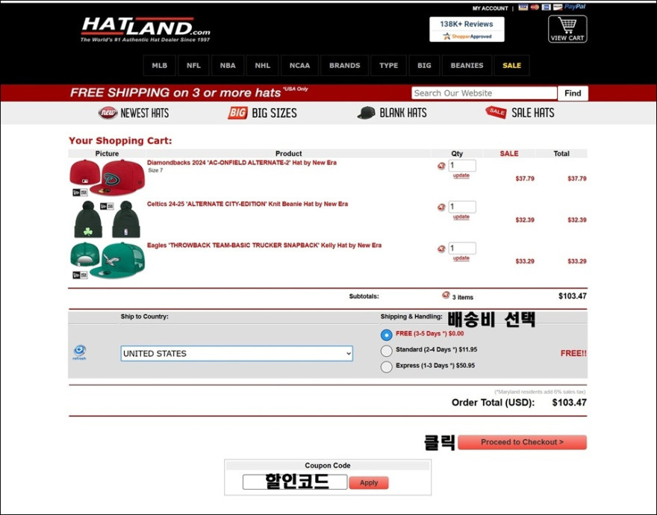
Task: Open the BIG menu
Action: click(424, 66)
